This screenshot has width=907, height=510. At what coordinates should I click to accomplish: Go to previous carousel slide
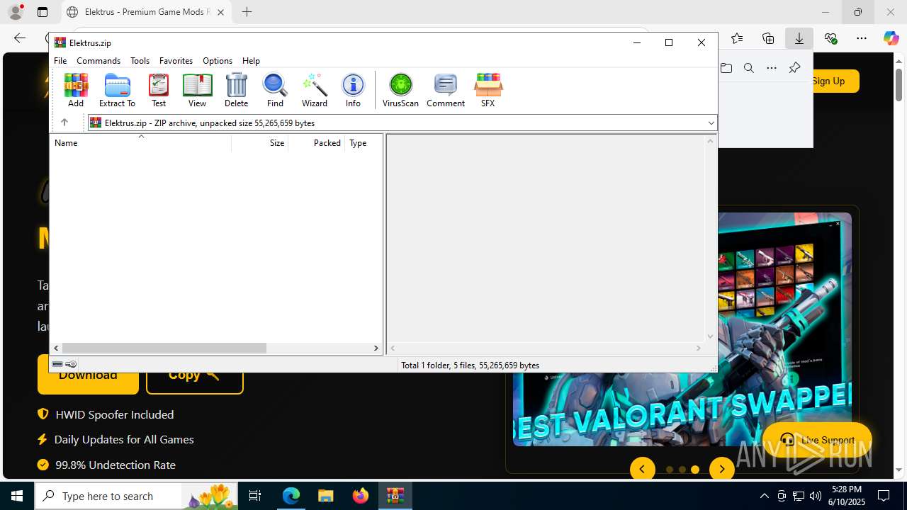coord(643,469)
